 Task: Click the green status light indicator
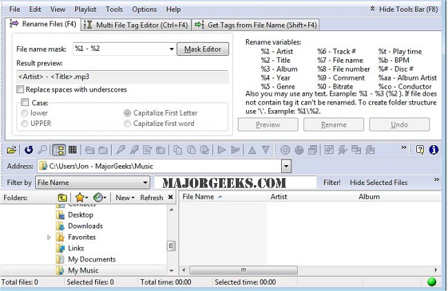[431, 282]
